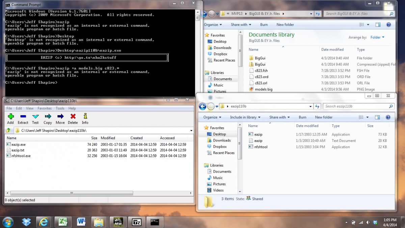Sort 7-Zip list by Size column
Viewport: 405px width, 228px height.
[94, 138]
